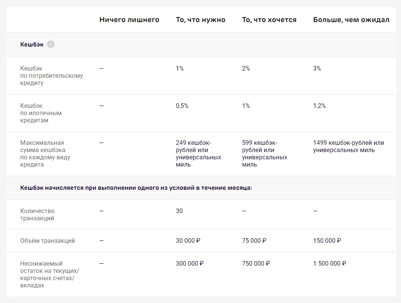Click the 1,2% mortgage cashback value
Image resolution: width=401 pixels, height=303 pixels.
[x=319, y=106]
